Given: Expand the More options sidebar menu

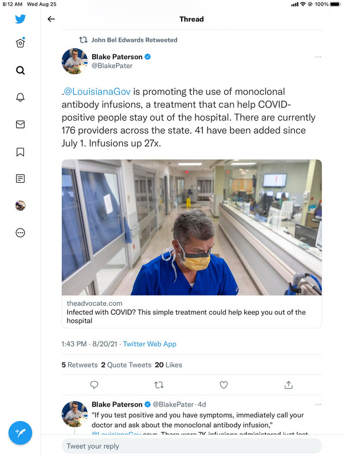Looking at the screenshot, I should pyautogui.click(x=20, y=232).
